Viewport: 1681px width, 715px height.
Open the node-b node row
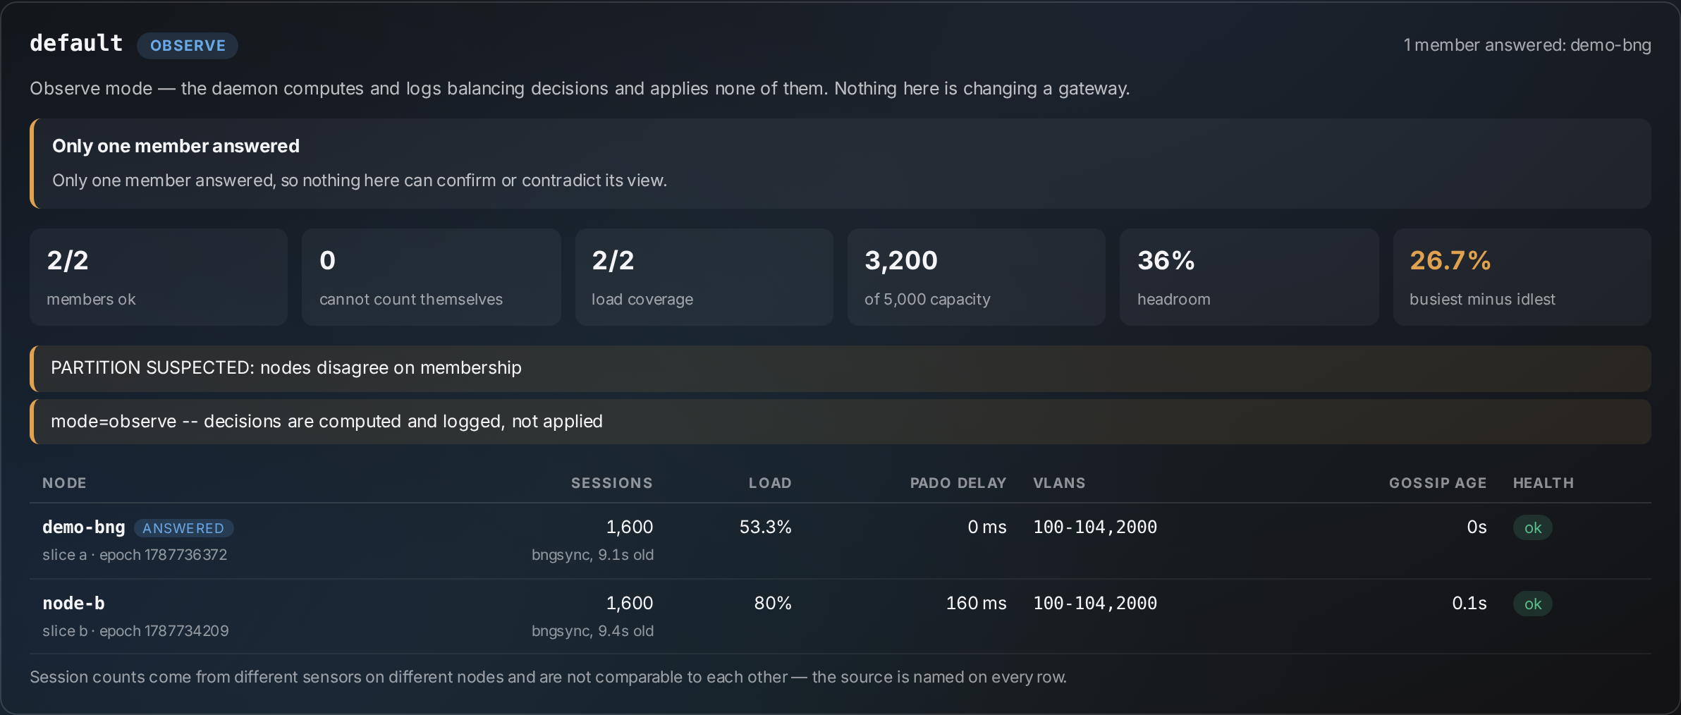coord(840,617)
